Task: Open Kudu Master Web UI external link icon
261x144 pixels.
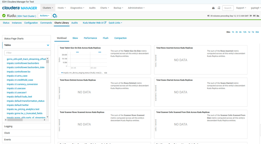Action: [105, 23]
